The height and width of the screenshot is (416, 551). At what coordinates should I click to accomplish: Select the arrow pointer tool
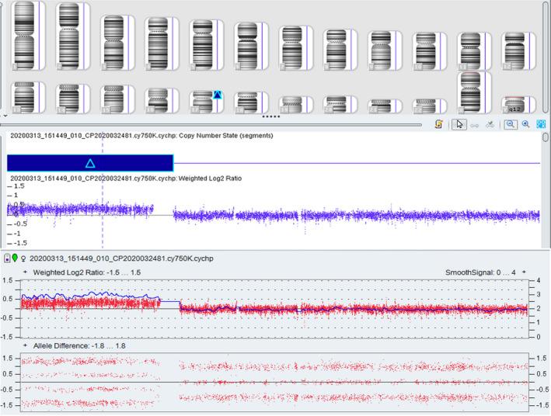click(x=460, y=124)
